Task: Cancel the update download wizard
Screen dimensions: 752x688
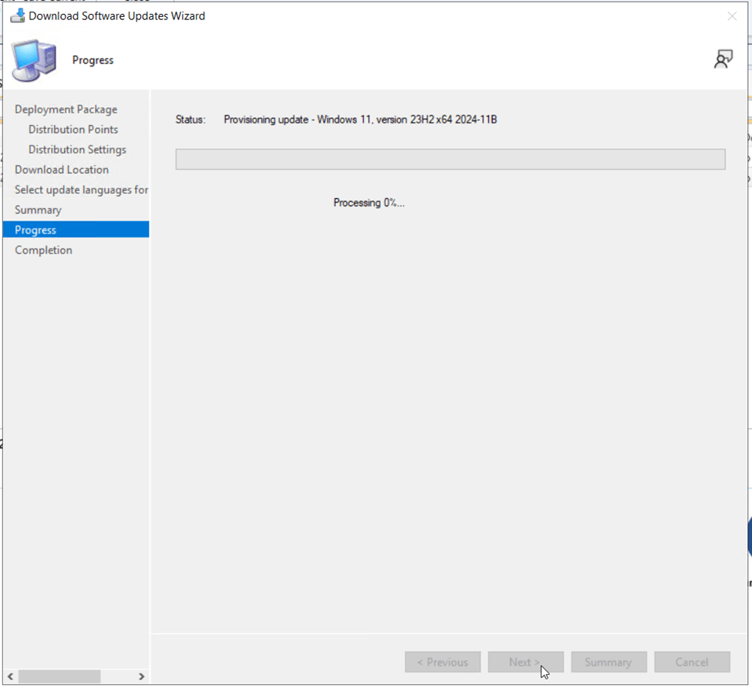Action: click(692, 662)
